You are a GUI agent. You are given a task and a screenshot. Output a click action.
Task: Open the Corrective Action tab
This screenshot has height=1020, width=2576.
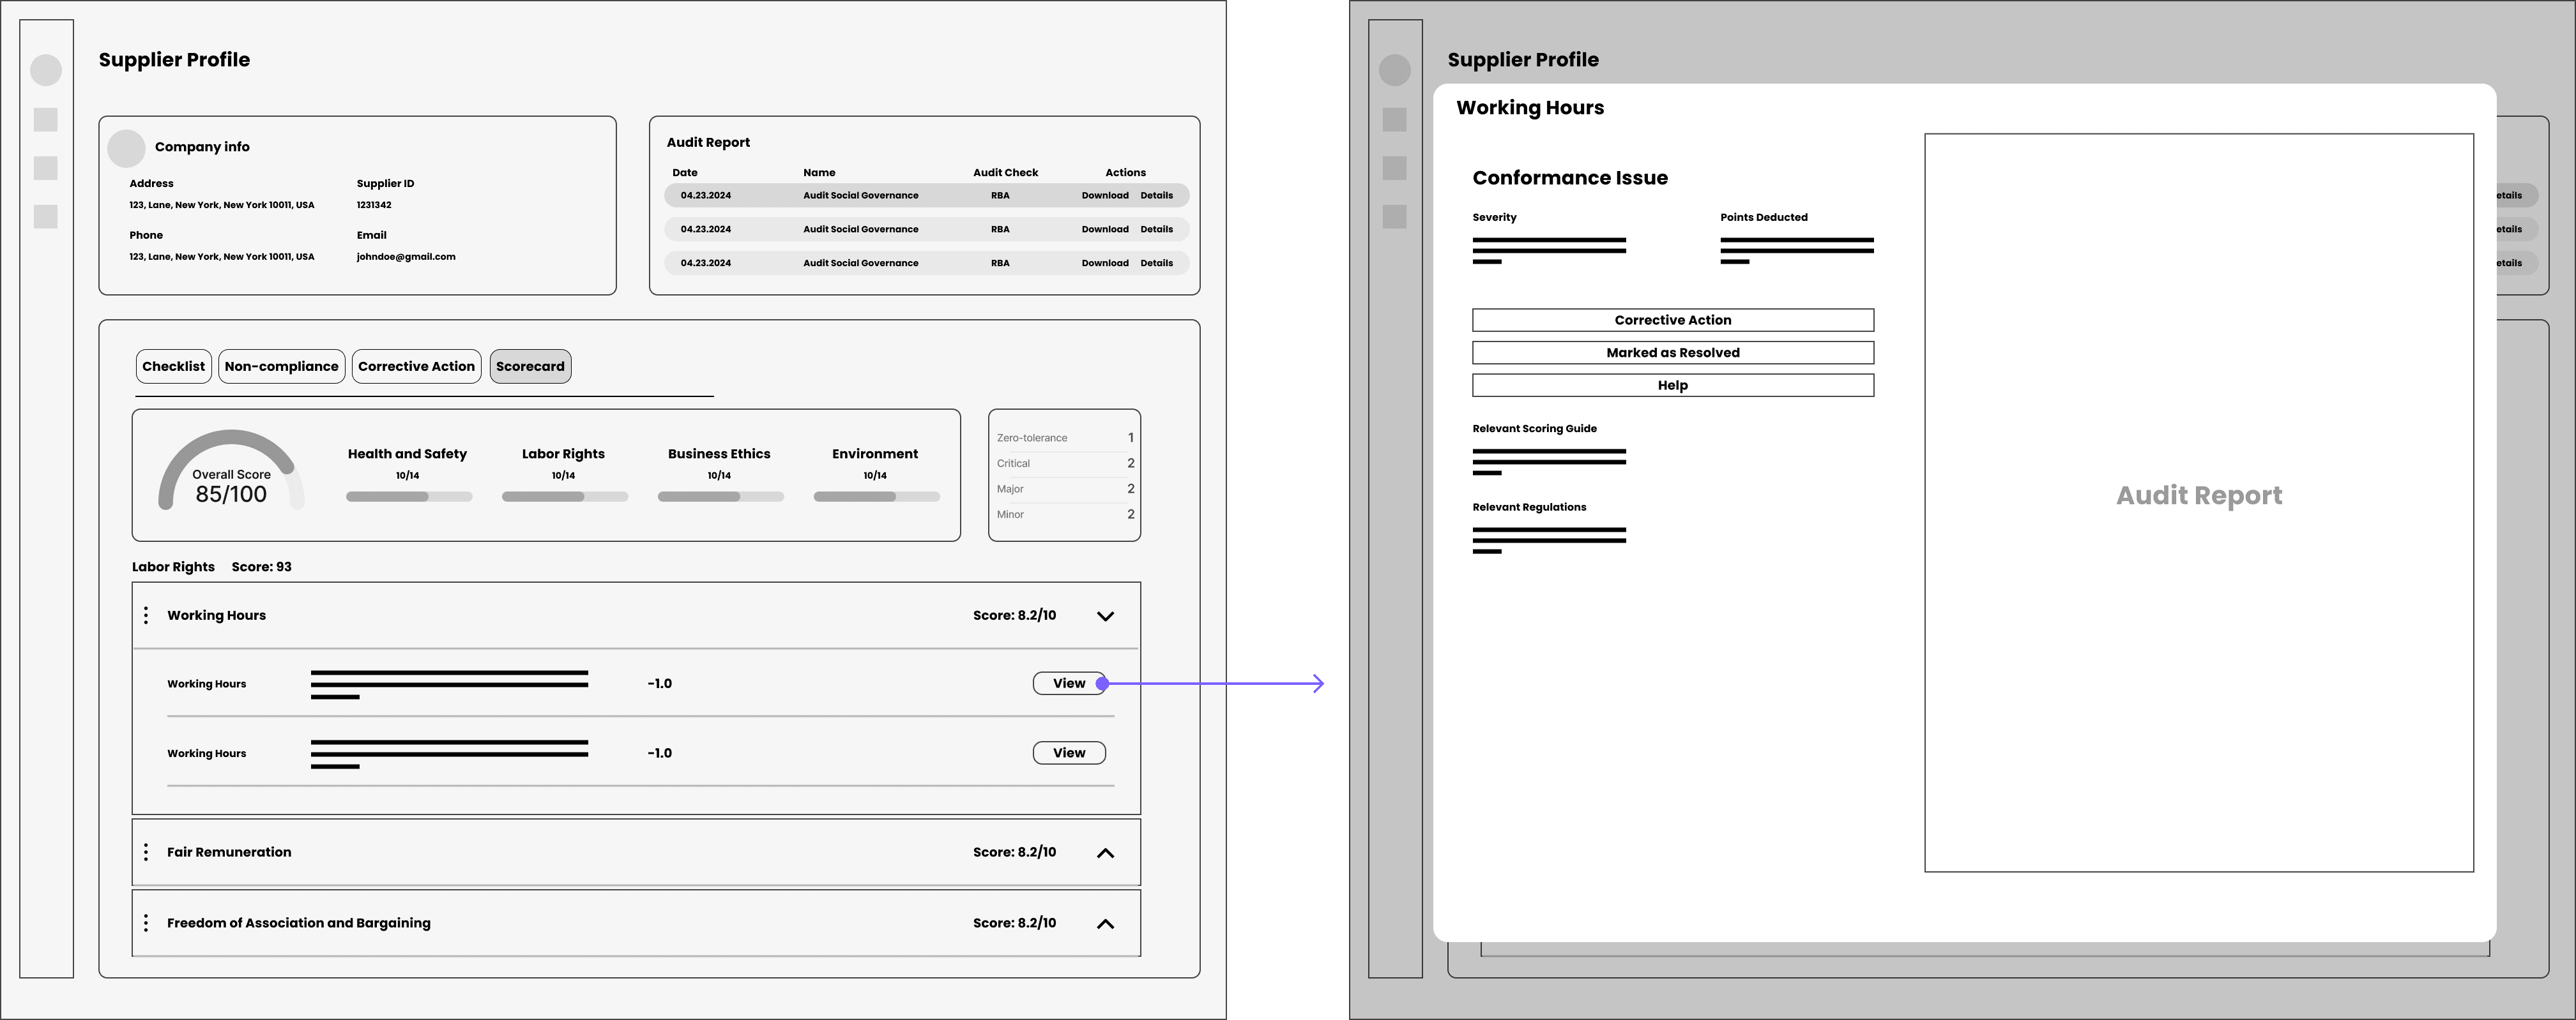coord(416,366)
